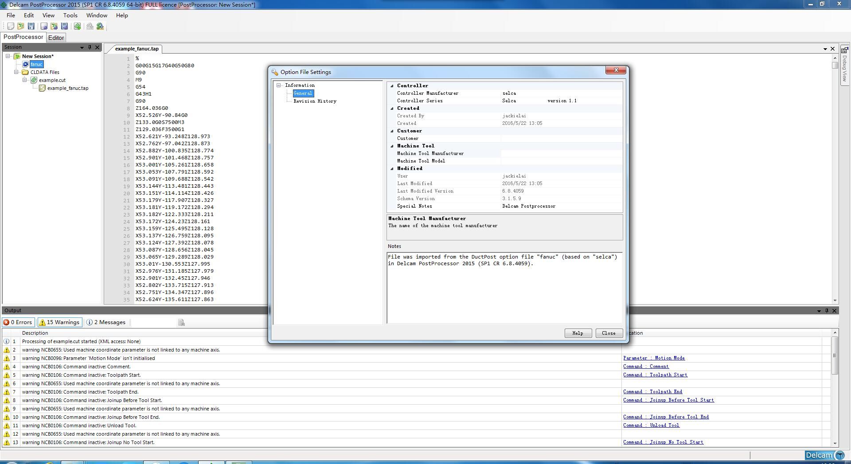The width and height of the screenshot is (851, 464).
Task: Open the Command : Toolpath Start link
Action: (655, 375)
